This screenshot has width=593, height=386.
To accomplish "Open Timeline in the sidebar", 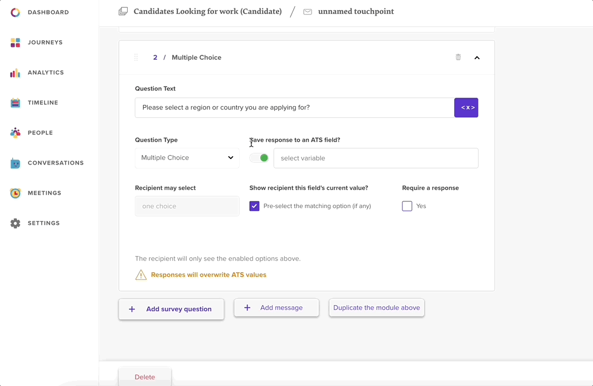I will tap(43, 103).
